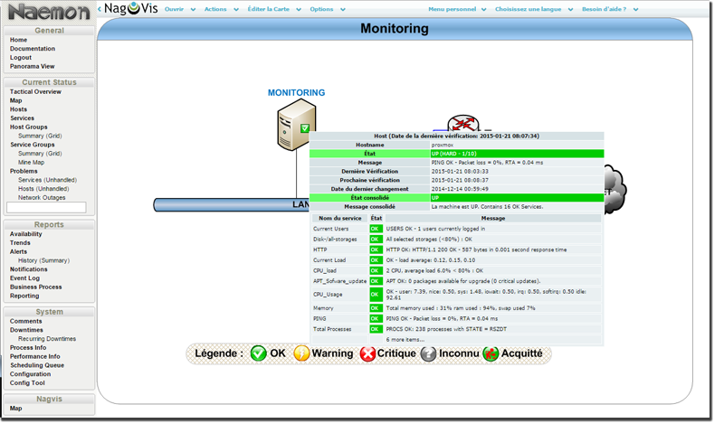Expand the Menu personnel dropdown arrow
The image size is (724, 433).
483,9
